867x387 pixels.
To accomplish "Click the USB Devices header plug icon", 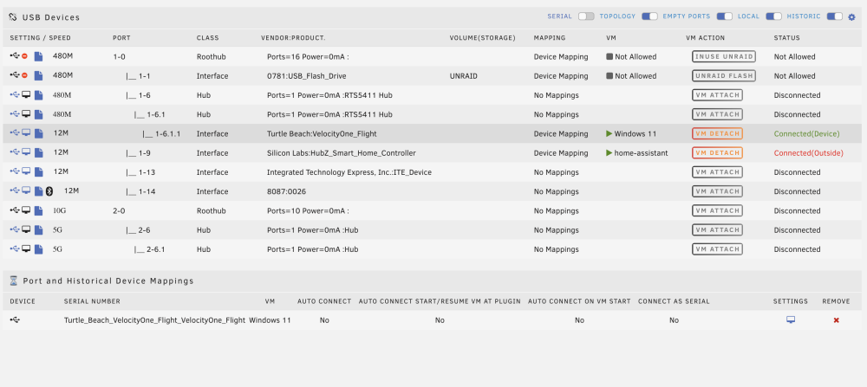I will coord(13,17).
